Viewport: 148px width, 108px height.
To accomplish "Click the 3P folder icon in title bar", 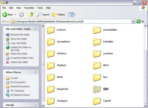I will point(2,2).
